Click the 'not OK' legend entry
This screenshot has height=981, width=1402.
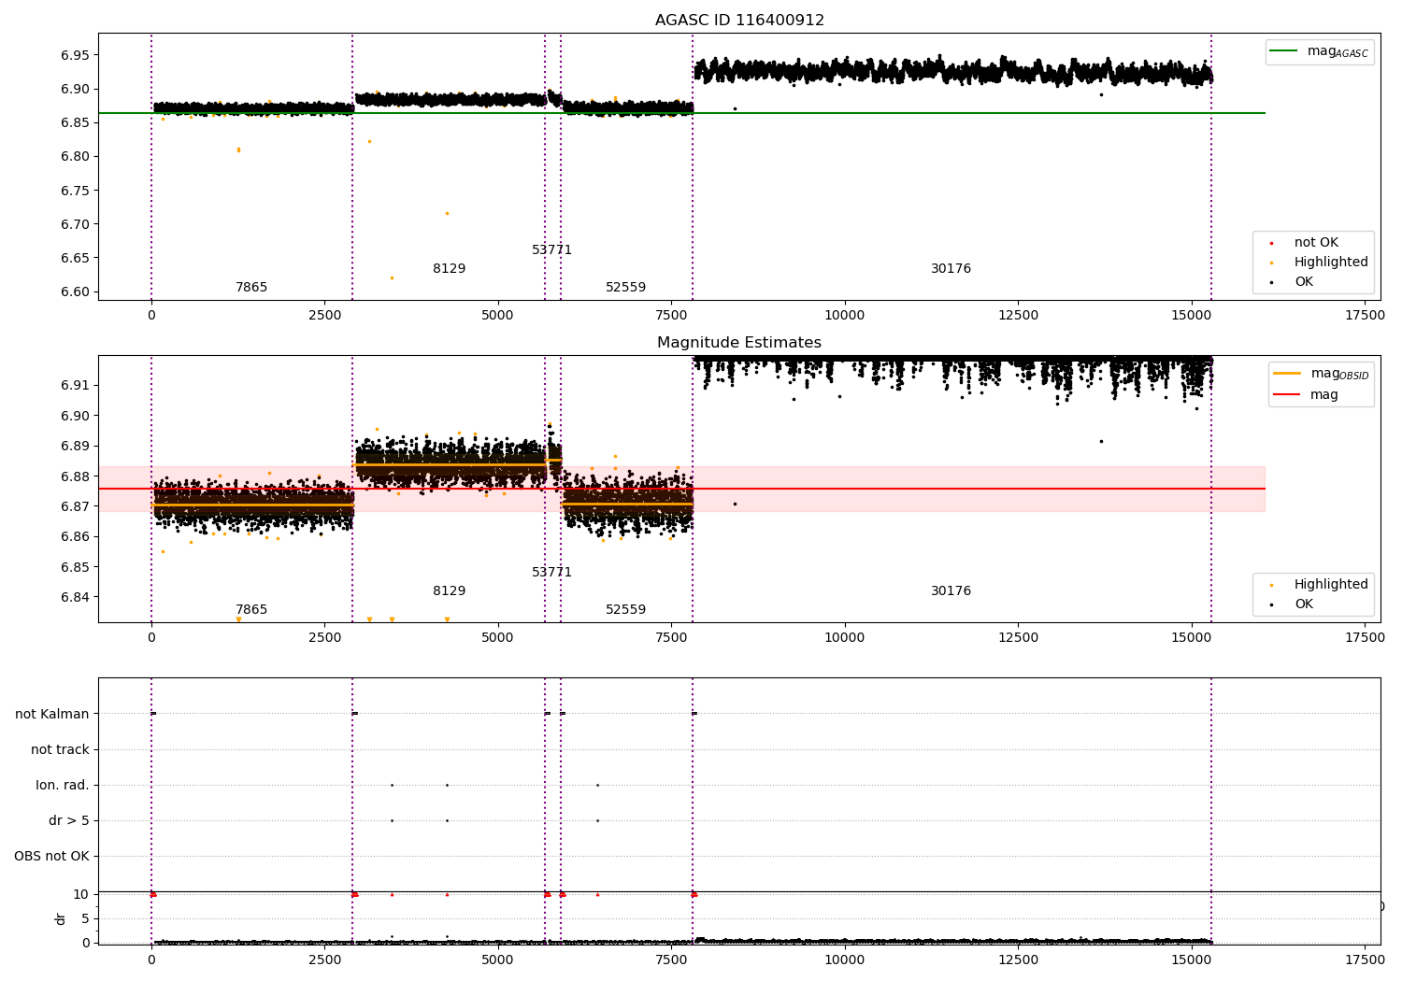(x=1316, y=243)
